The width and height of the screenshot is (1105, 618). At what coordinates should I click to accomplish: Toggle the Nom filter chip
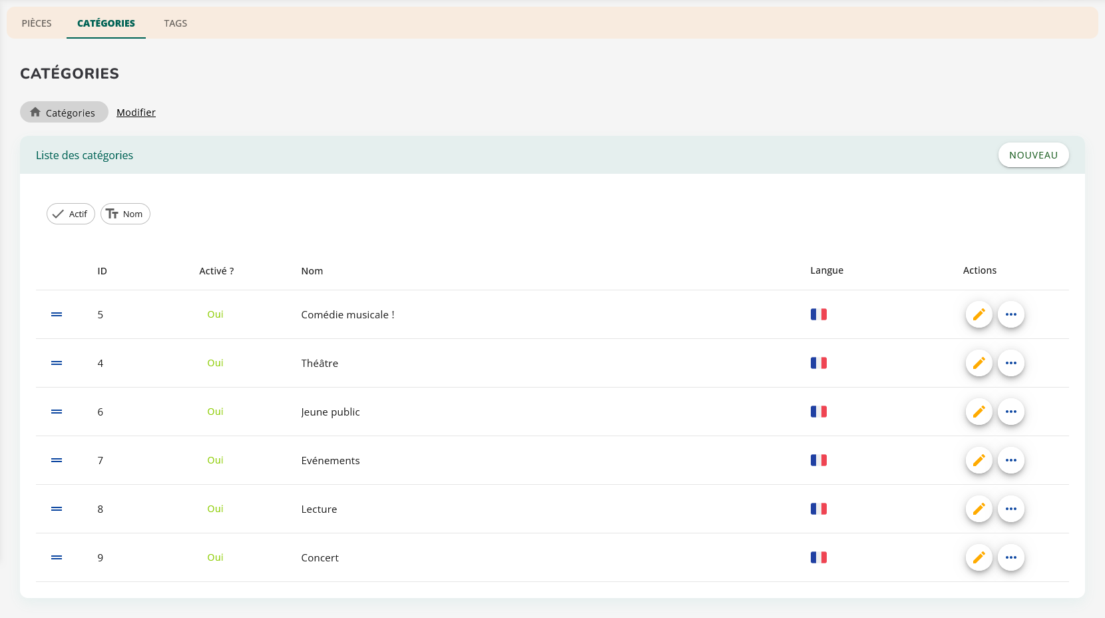point(125,214)
